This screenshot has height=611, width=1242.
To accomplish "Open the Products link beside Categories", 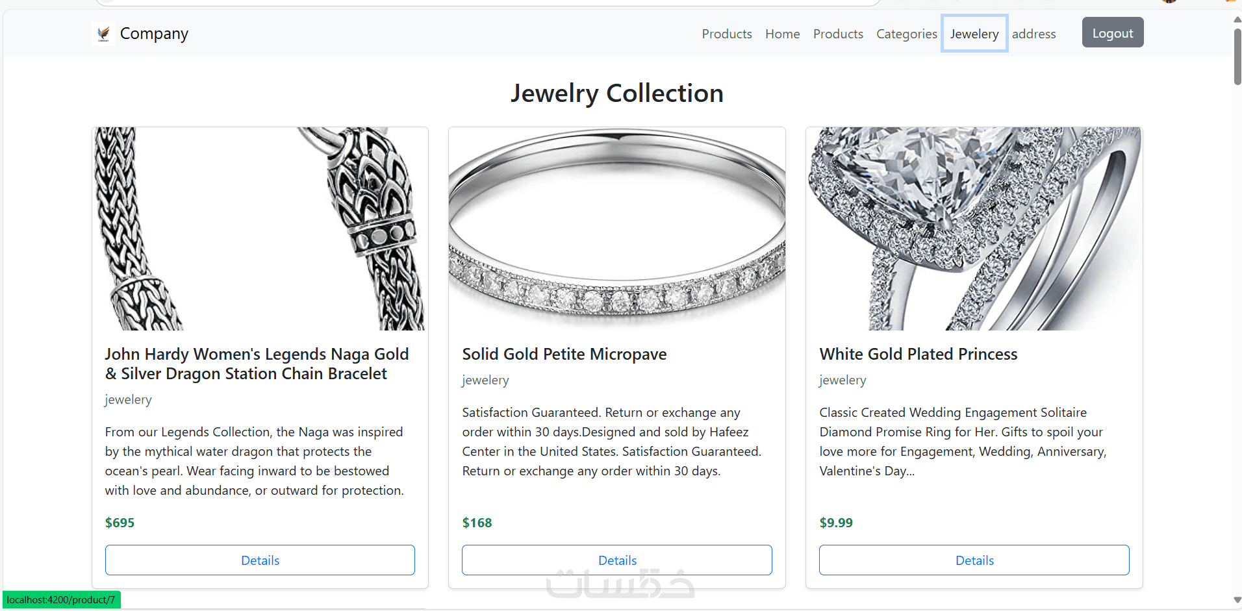I will 838,34.
